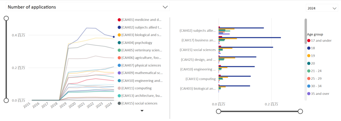The width and height of the screenshot is (341, 121).
Task: Select the 35 and over age group
Action: [x=318, y=94]
